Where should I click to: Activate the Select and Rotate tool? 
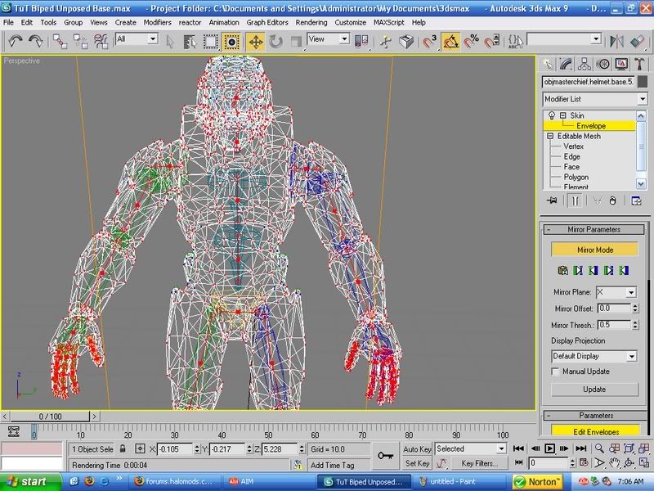(x=275, y=42)
